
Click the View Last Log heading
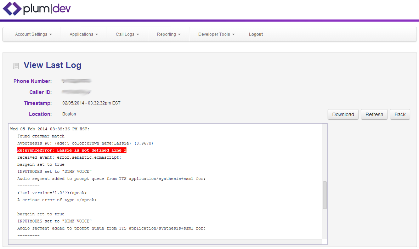(x=52, y=65)
